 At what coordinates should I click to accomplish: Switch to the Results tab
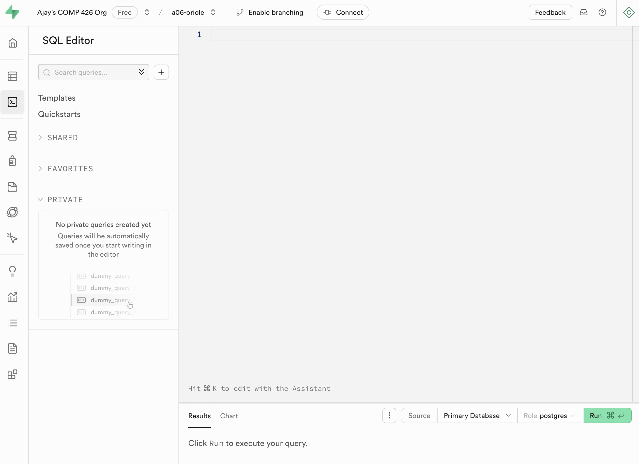[x=200, y=415]
